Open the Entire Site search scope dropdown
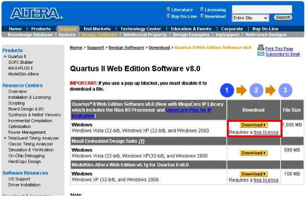This screenshot has width=307, height=199. 250,18
